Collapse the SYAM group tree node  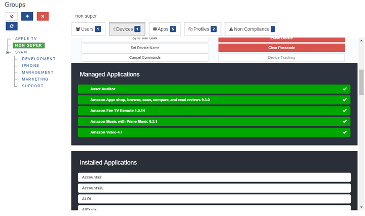tap(8, 52)
